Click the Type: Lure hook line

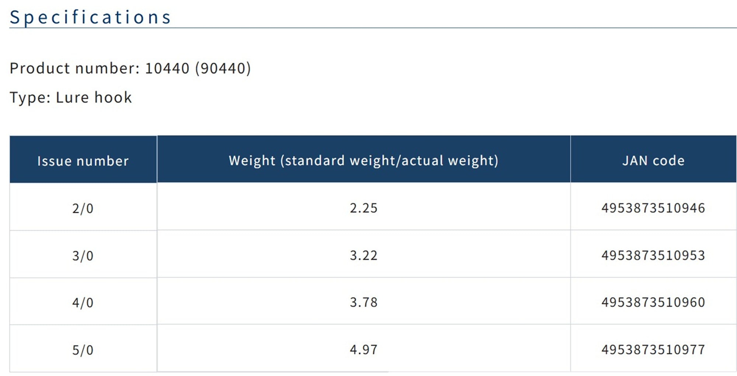[x=70, y=98]
